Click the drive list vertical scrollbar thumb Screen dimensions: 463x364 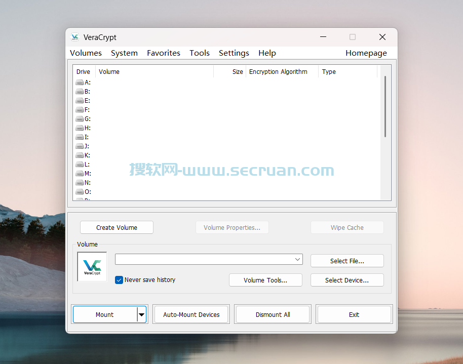(x=385, y=107)
